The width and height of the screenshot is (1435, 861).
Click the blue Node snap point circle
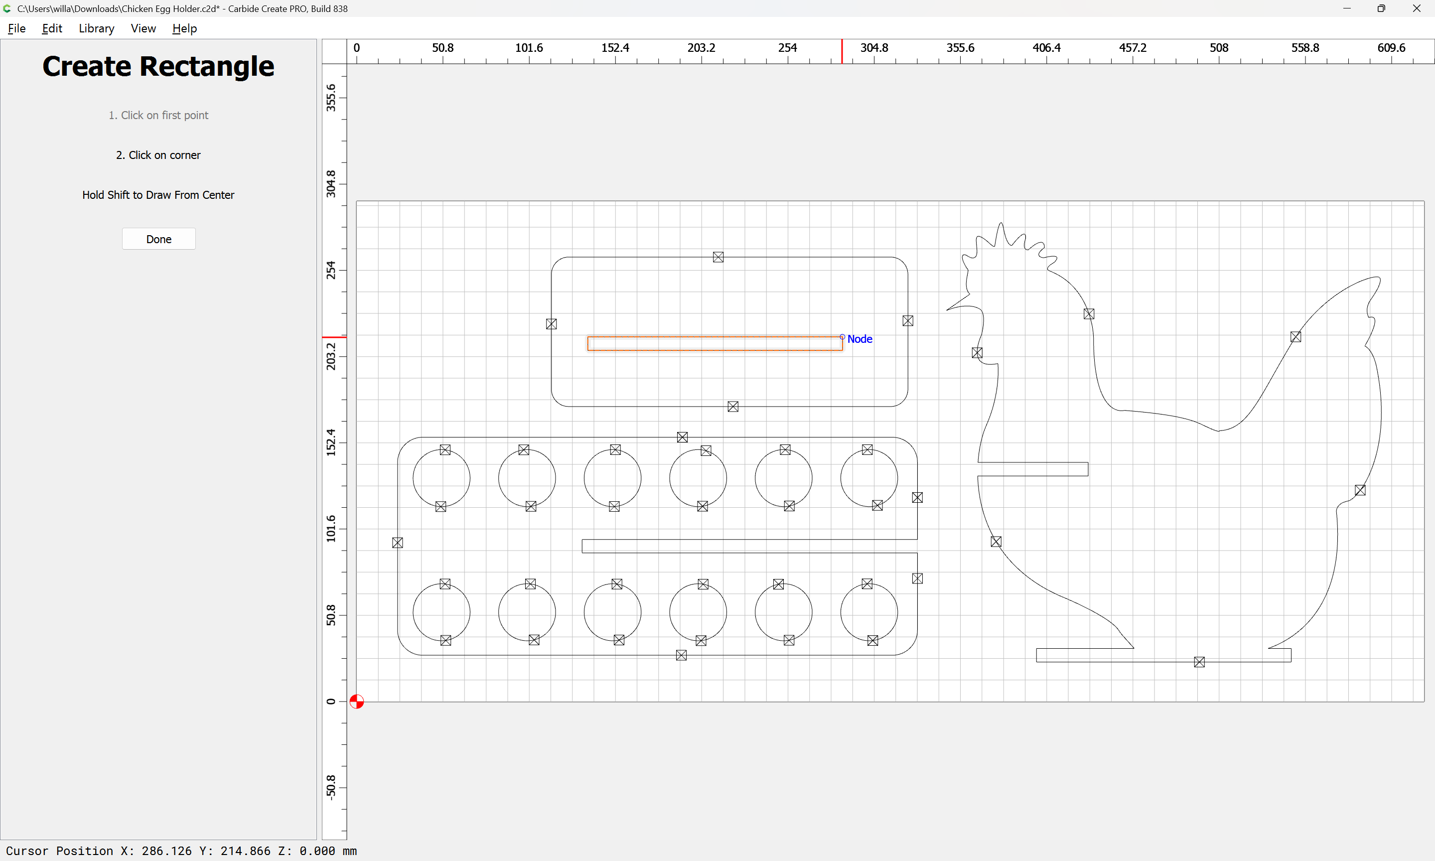pos(842,337)
